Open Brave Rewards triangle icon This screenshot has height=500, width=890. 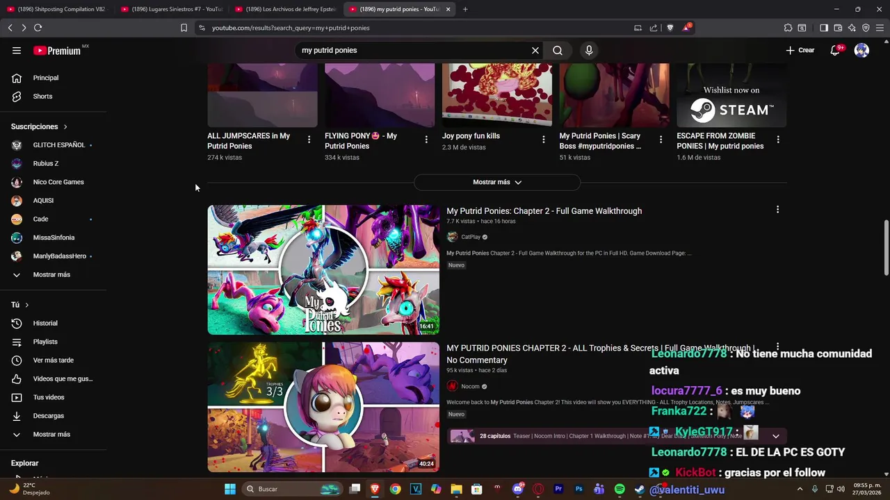(687, 28)
